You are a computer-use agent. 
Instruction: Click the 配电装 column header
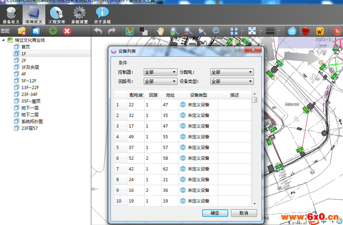[136, 95]
